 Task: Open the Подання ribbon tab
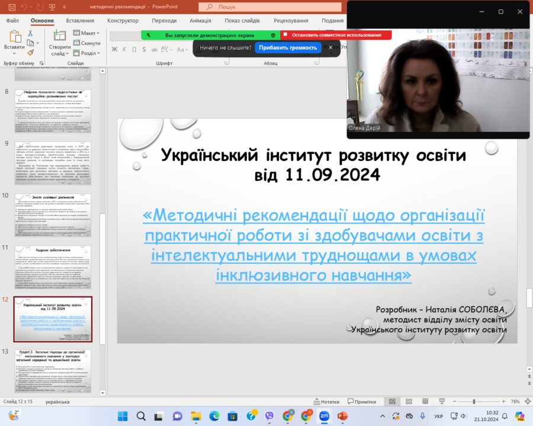click(332, 21)
